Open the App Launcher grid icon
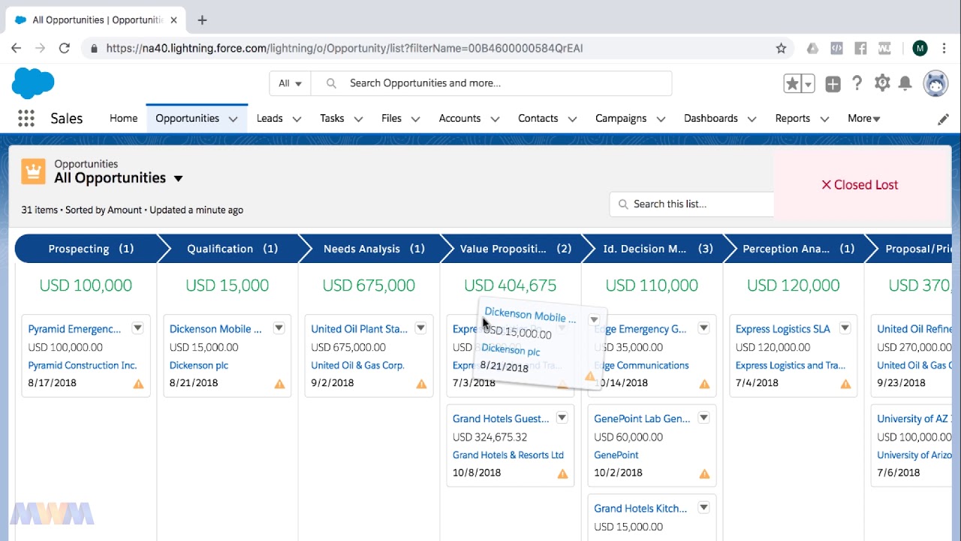 tap(26, 118)
